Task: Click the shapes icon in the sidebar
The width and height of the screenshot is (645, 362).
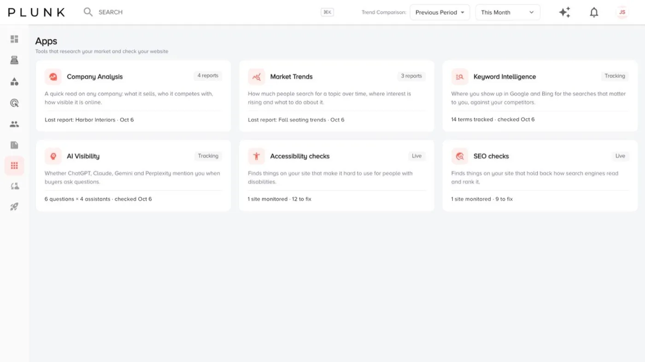Action: tap(14, 81)
